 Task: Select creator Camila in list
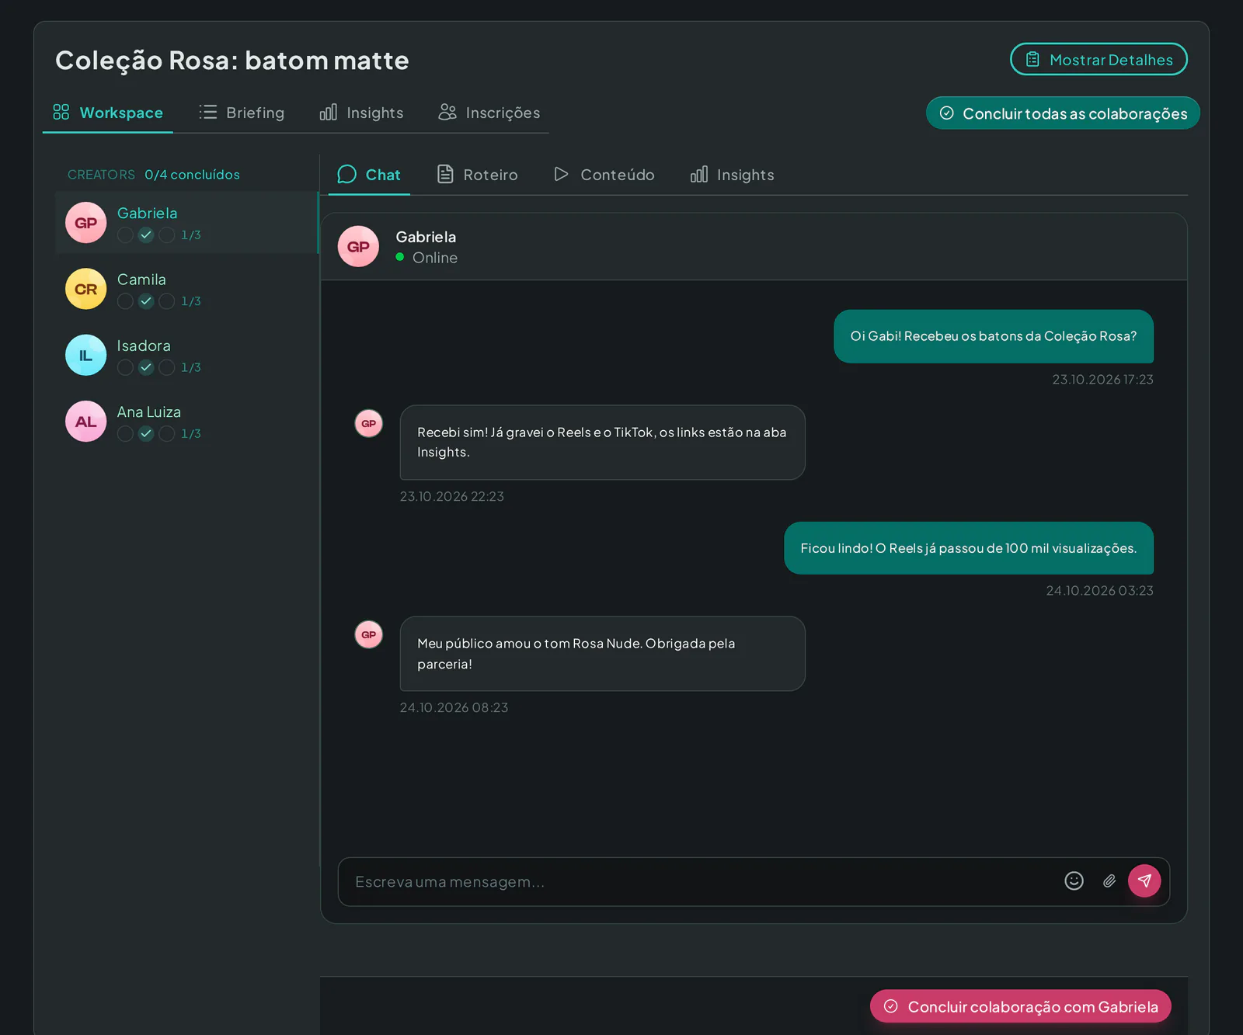click(x=187, y=289)
